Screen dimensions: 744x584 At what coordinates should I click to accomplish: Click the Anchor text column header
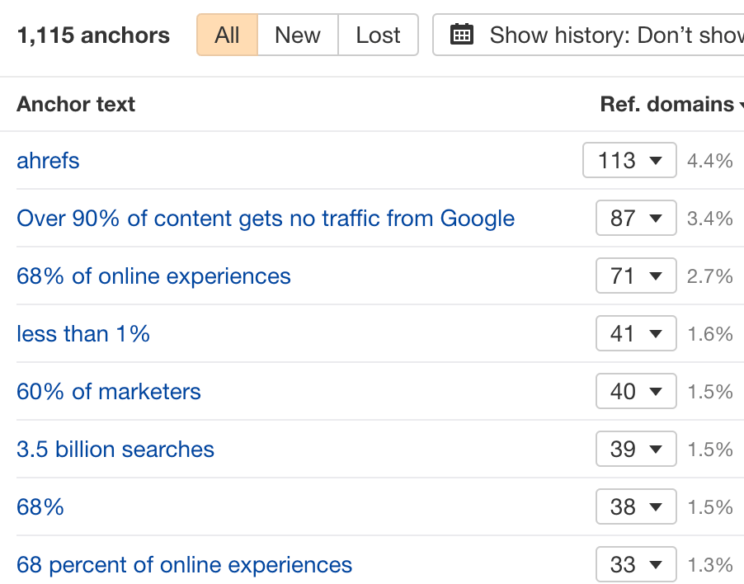click(75, 104)
